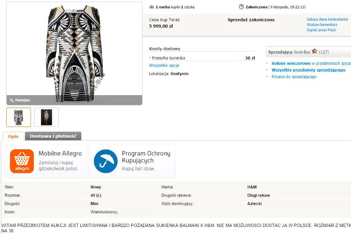Open the Dostawa i płatność tab
351x234 pixels.
[x=53, y=136]
